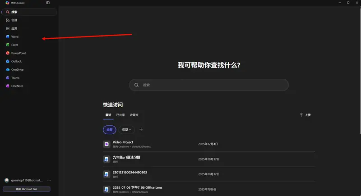The width and height of the screenshot is (361, 196).
Task: Click the 2025年7月6日 date entry
Action: 207,189
